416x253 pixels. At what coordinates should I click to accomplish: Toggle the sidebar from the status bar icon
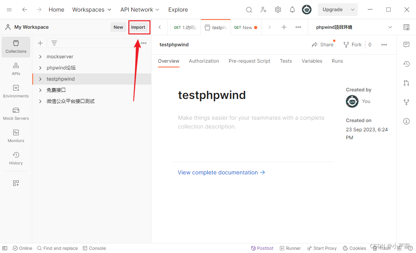pos(5,248)
